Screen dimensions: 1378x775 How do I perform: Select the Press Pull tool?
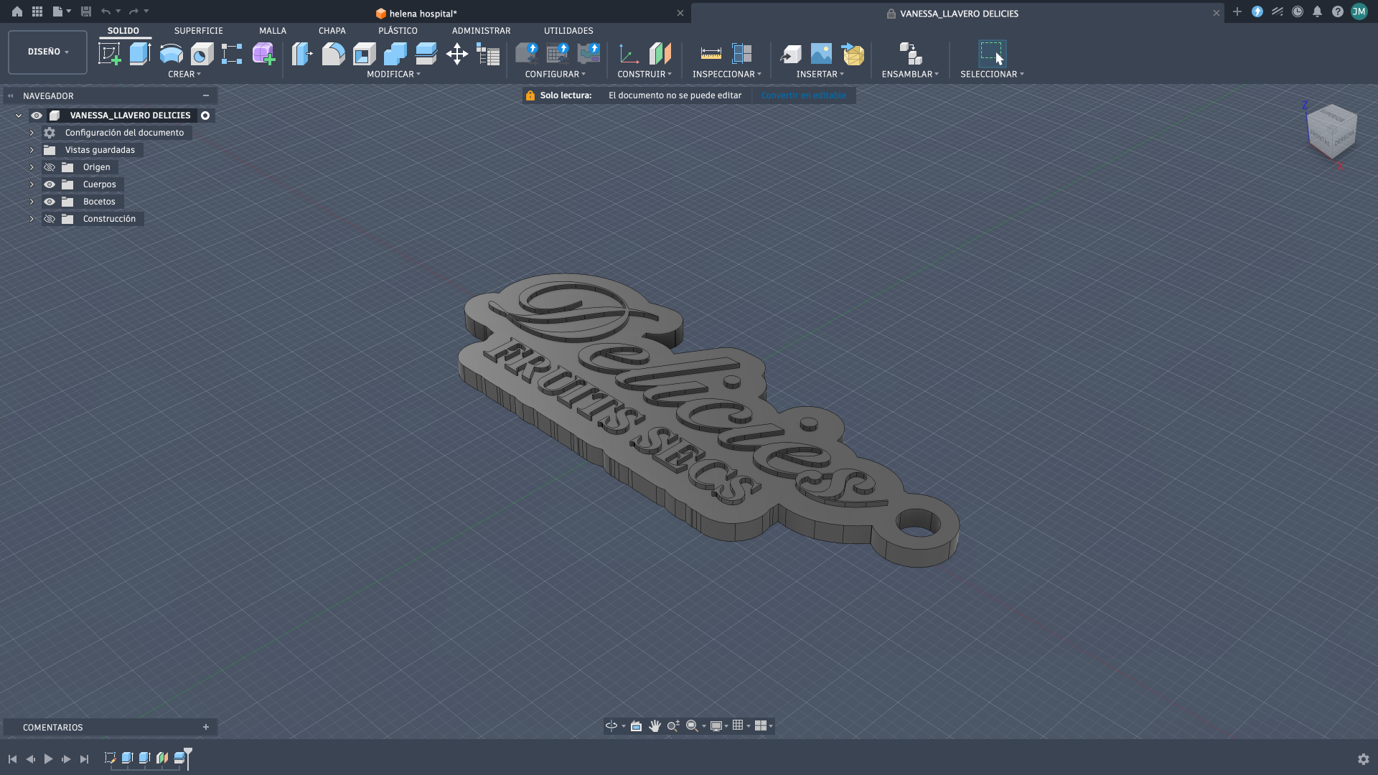pos(302,54)
